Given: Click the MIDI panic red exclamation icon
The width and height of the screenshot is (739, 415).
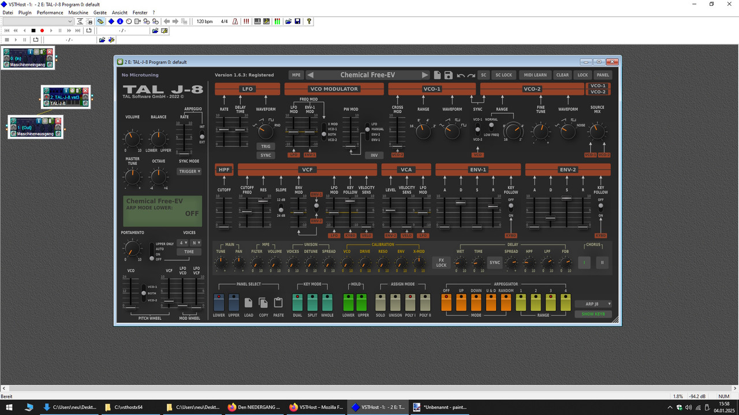Looking at the screenshot, I should [x=246, y=21].
